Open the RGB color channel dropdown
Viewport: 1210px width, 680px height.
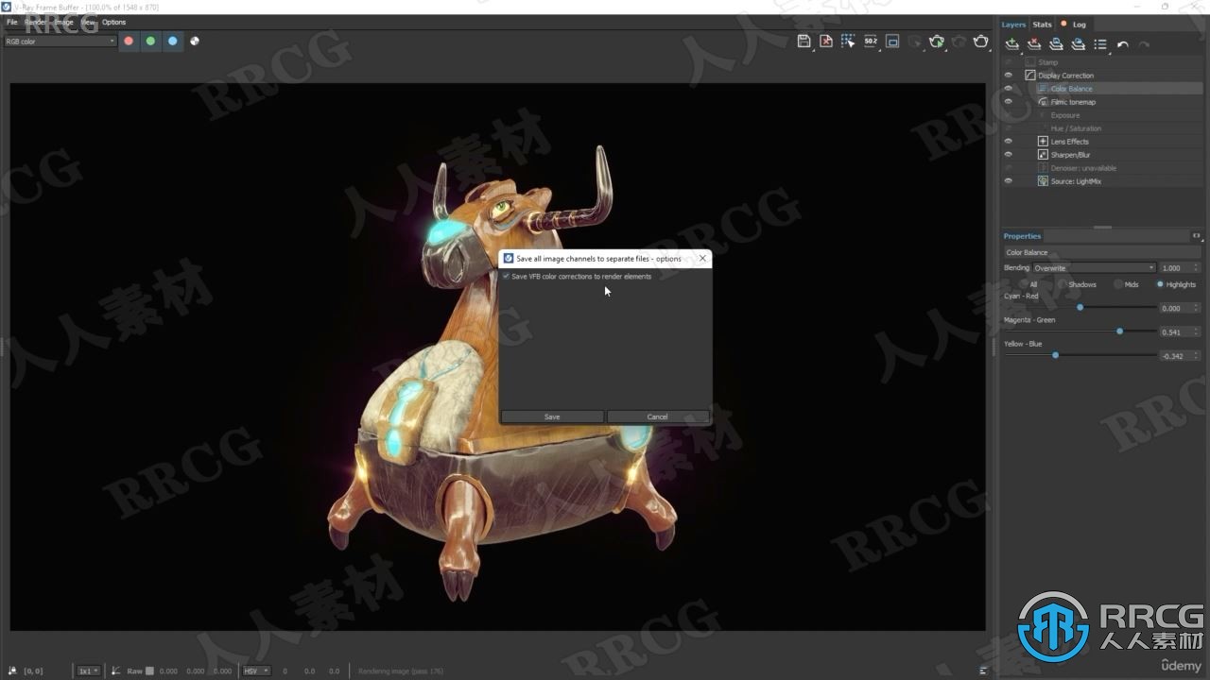coord(60,42)
